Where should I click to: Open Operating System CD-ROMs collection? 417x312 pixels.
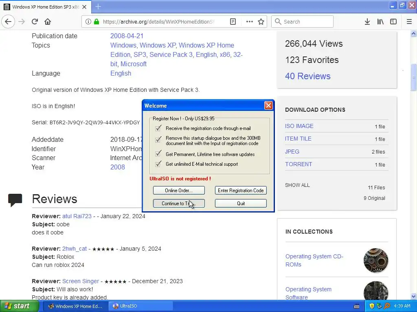pos(314,260)
